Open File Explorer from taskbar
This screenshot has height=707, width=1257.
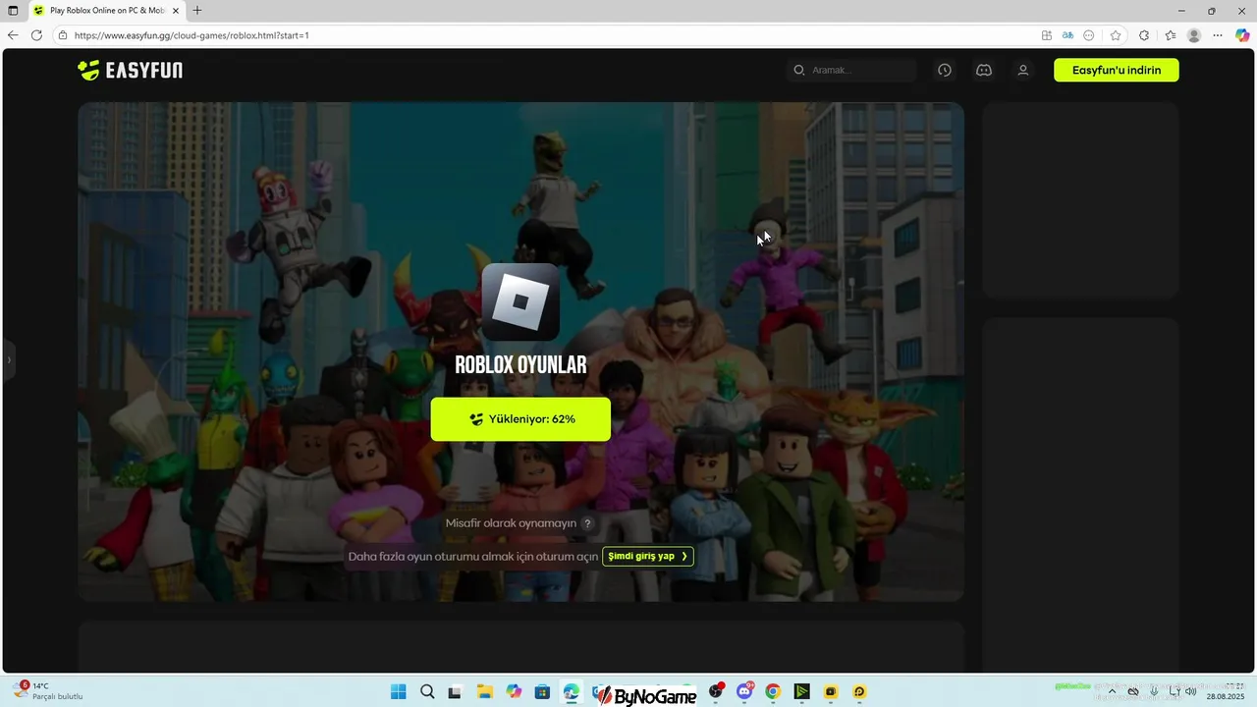point(484,691)
